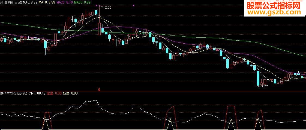Open the 快枪与CR组合(26) indicator name

click(13, 93)
